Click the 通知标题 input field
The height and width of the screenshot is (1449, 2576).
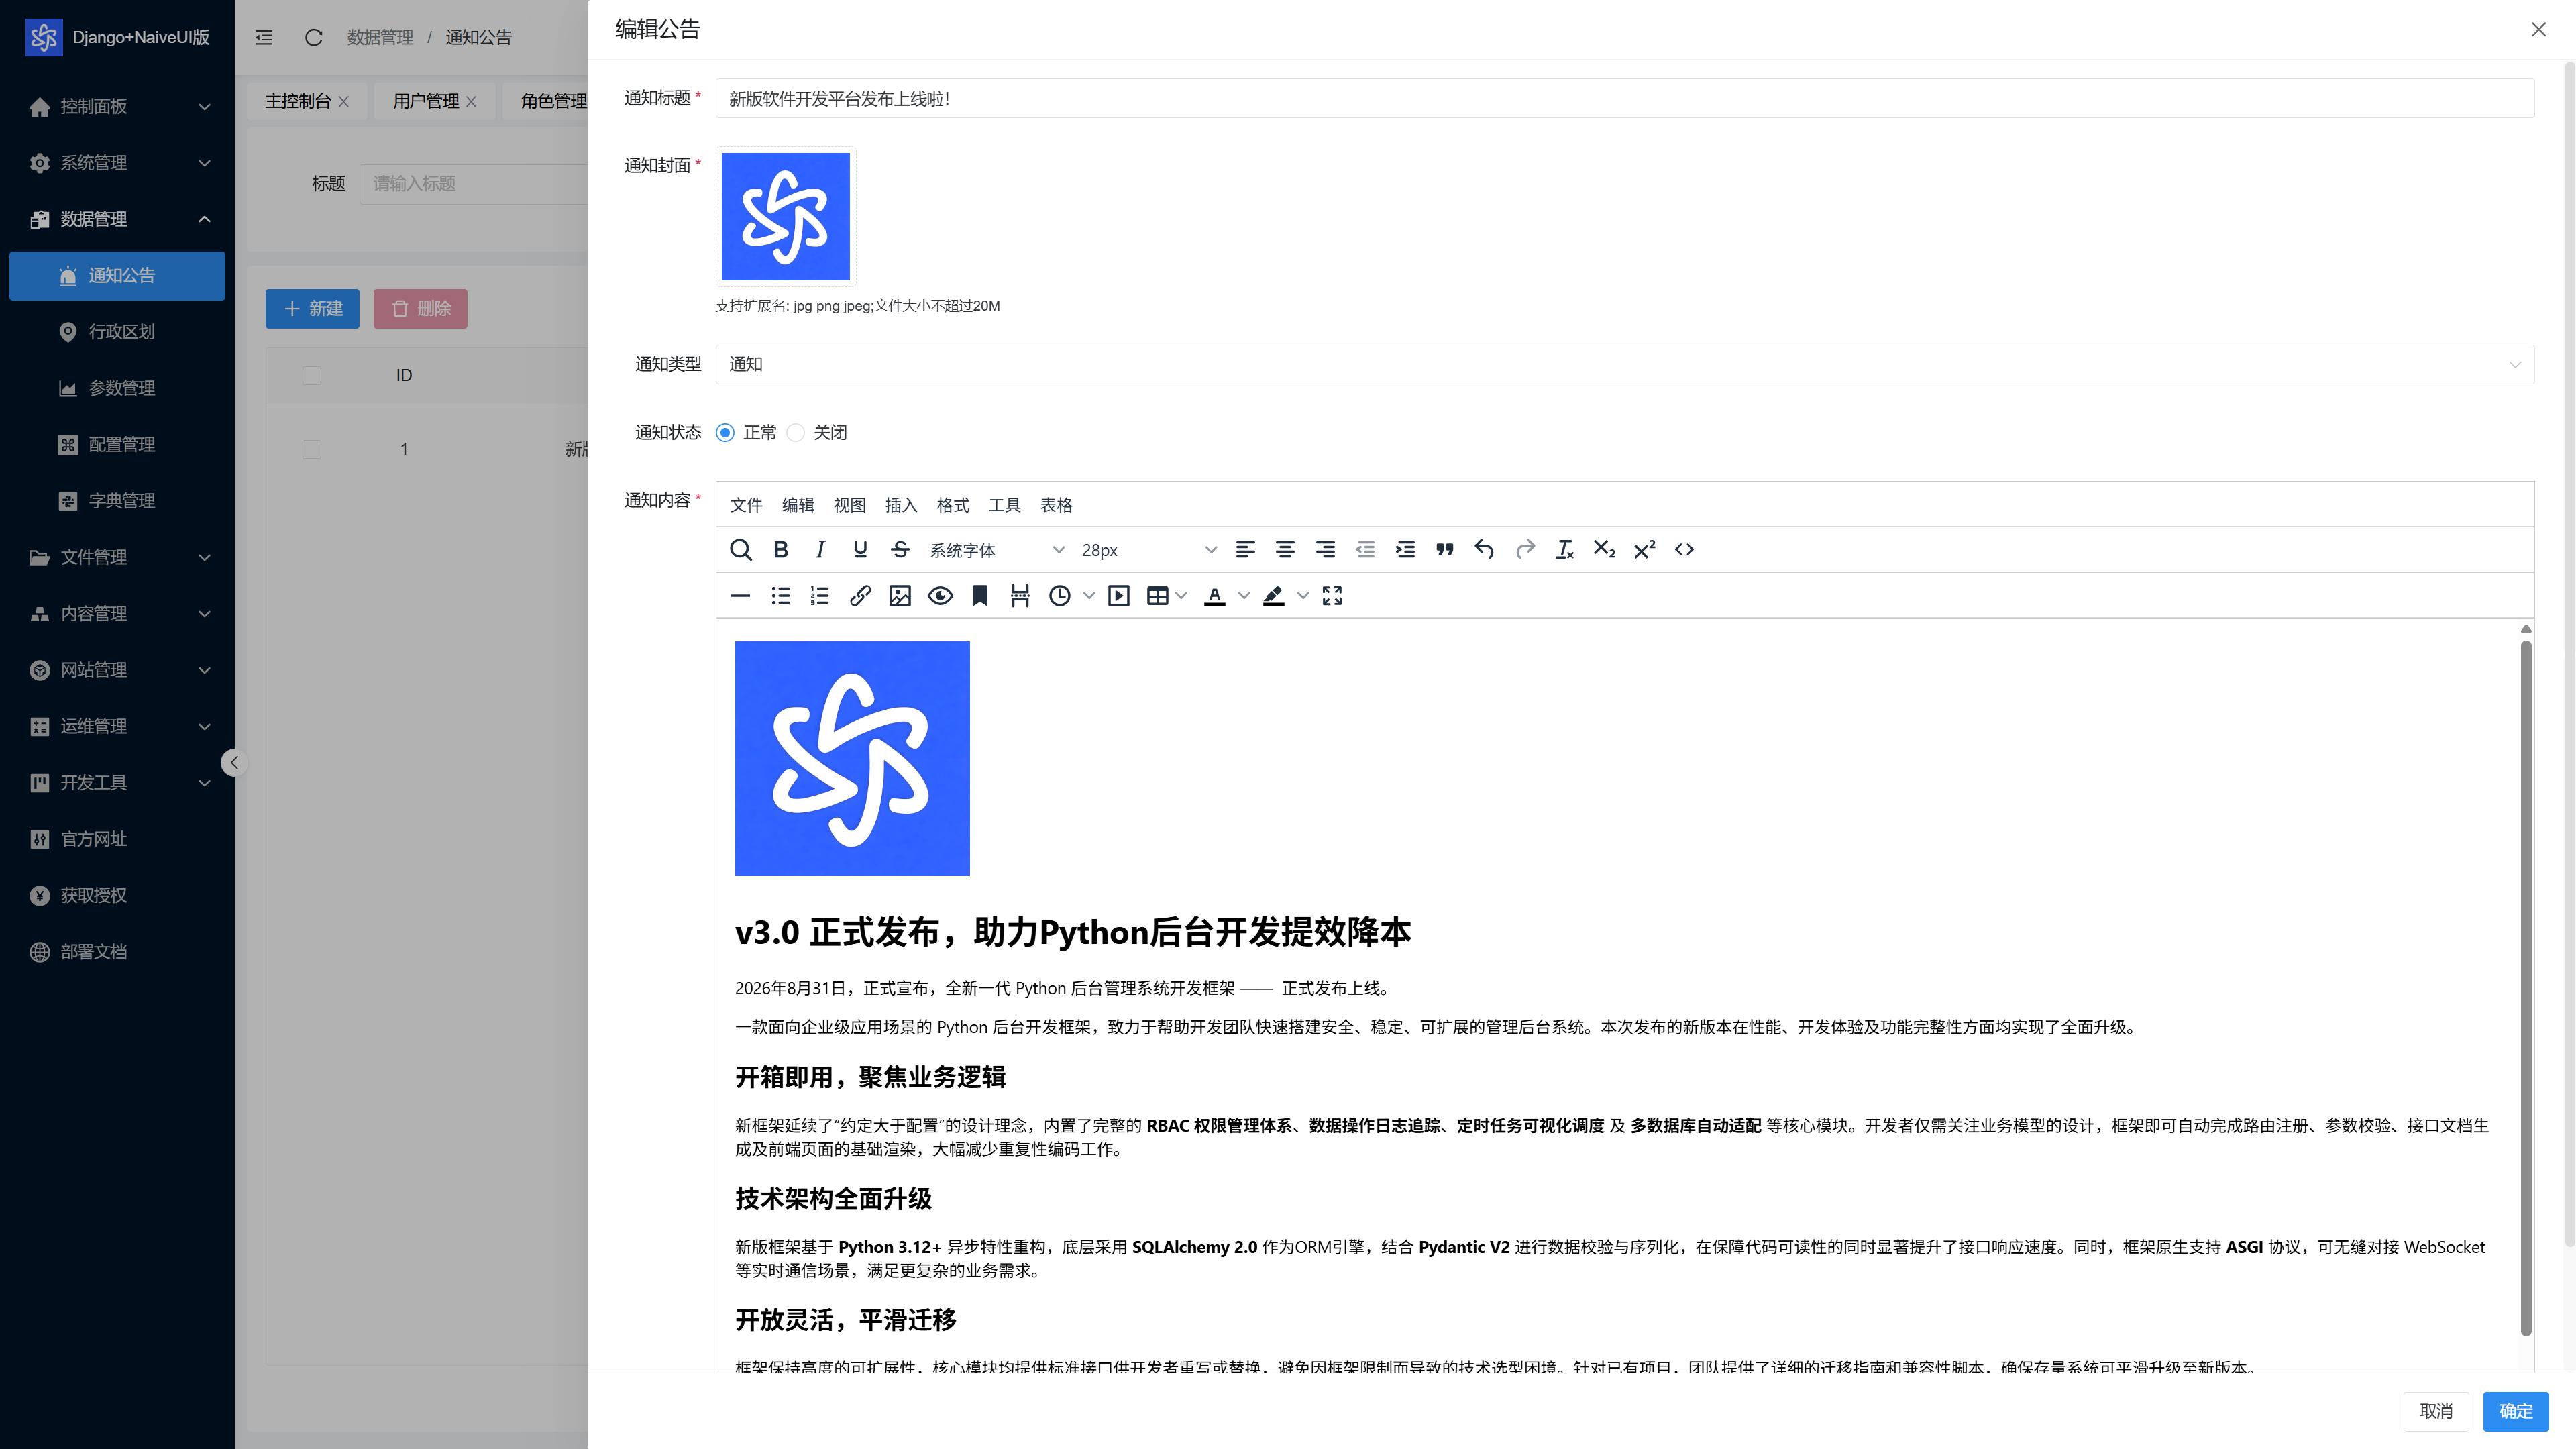[1624, 98]
